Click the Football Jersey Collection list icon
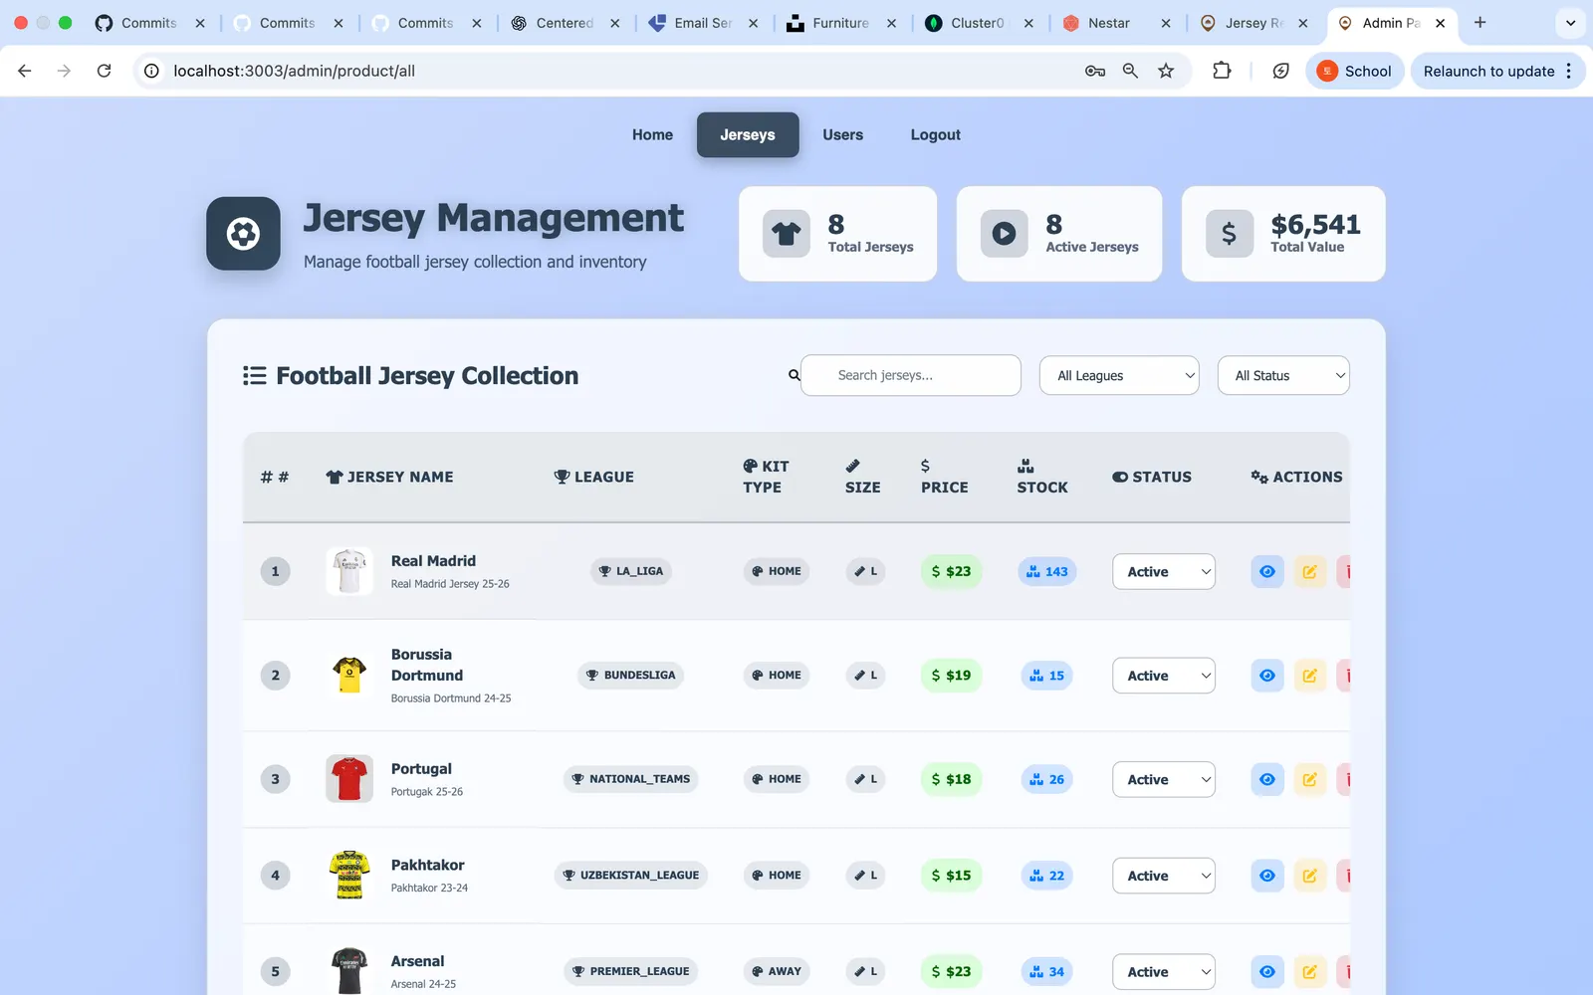The height and width of the screenshot is (995, 1593). (255, 375)
